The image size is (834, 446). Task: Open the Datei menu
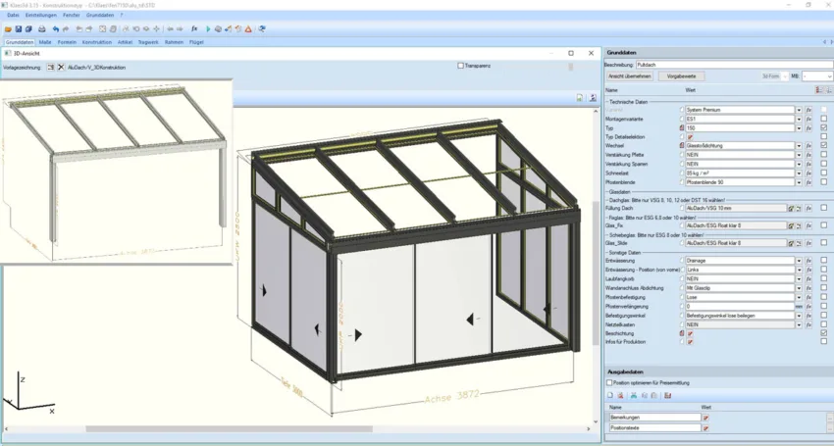13,16
